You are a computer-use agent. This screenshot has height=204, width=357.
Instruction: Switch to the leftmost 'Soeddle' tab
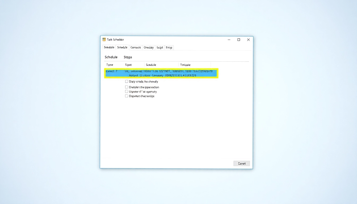pyautogui.click(x=109, y=48)
